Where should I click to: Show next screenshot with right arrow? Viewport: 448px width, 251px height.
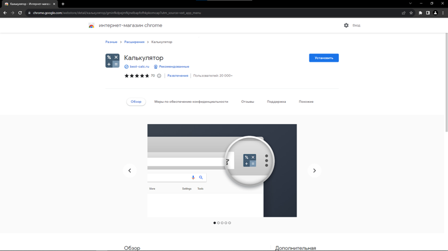[314, 170]
